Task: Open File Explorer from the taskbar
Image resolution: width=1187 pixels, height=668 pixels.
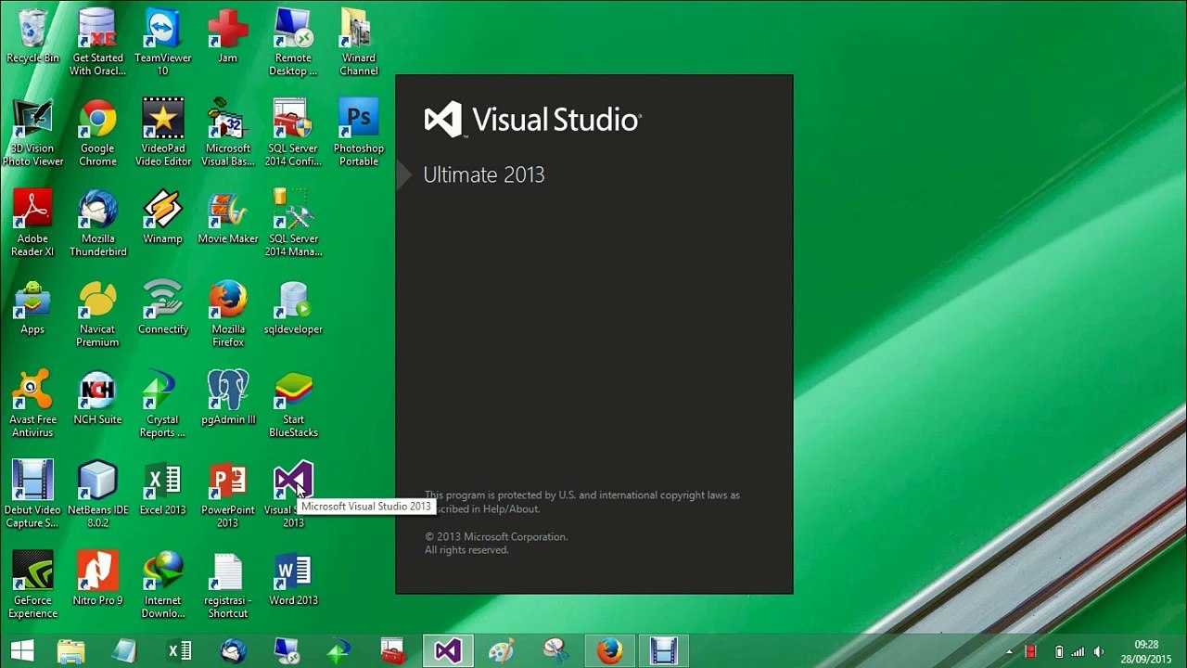Action: 71,651
